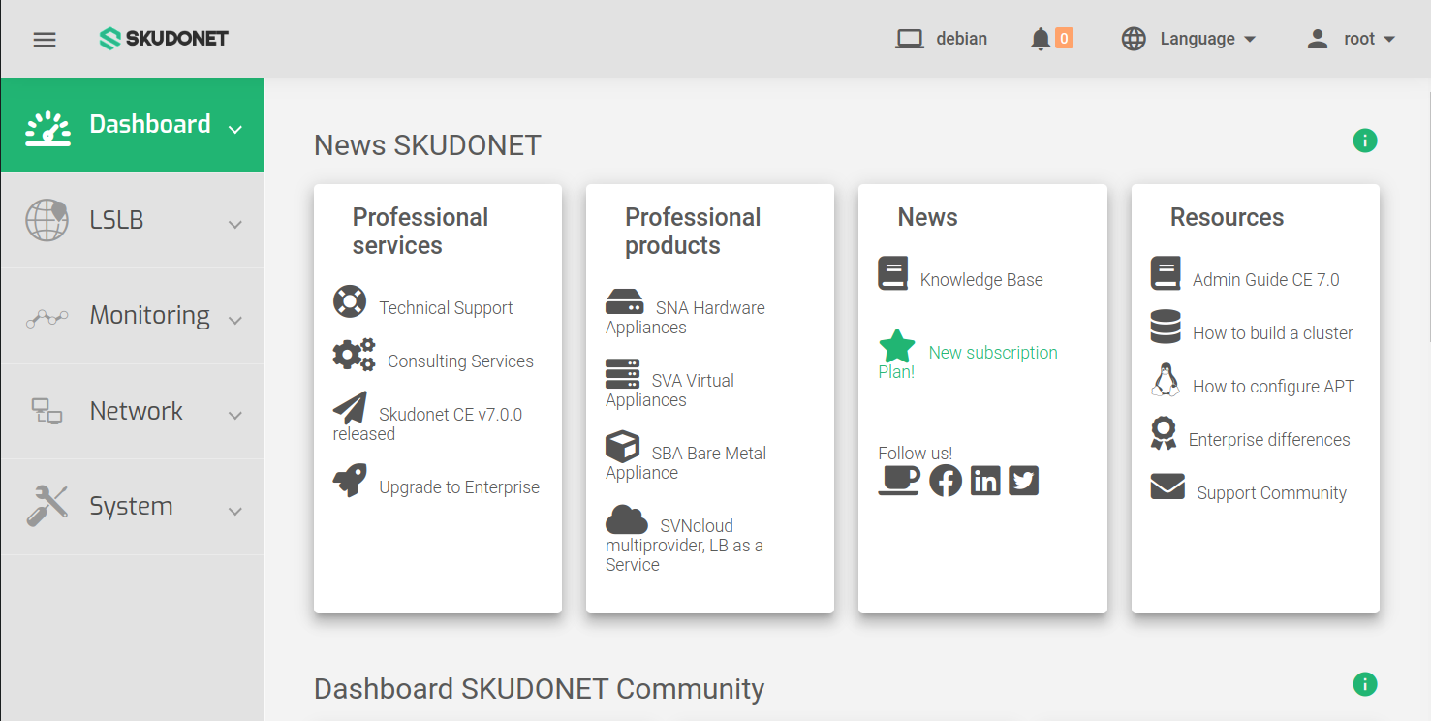
Task: Expand the LSLB menu chevron
Action: [234, 225]
